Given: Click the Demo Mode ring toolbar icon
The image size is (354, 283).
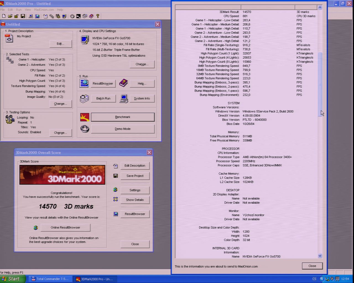Looking at the screenshot, I should [72, 16].
